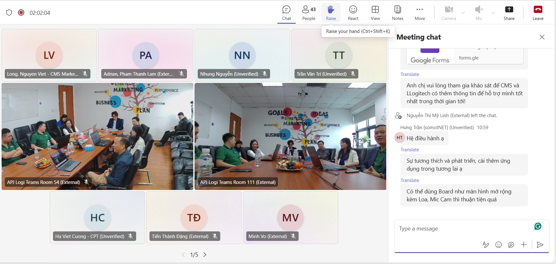The height and width of the screenshot is (264, 556).
Task: Open meeting Notes
Action: (x=397, y=13)
